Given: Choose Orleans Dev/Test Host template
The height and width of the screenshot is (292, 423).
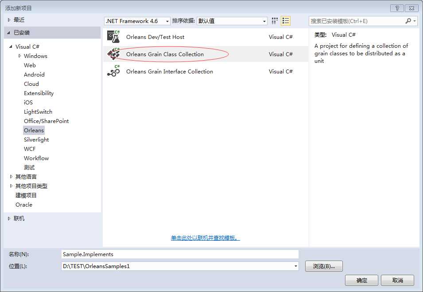Looking at the screenshot, I should click(206, 37).
